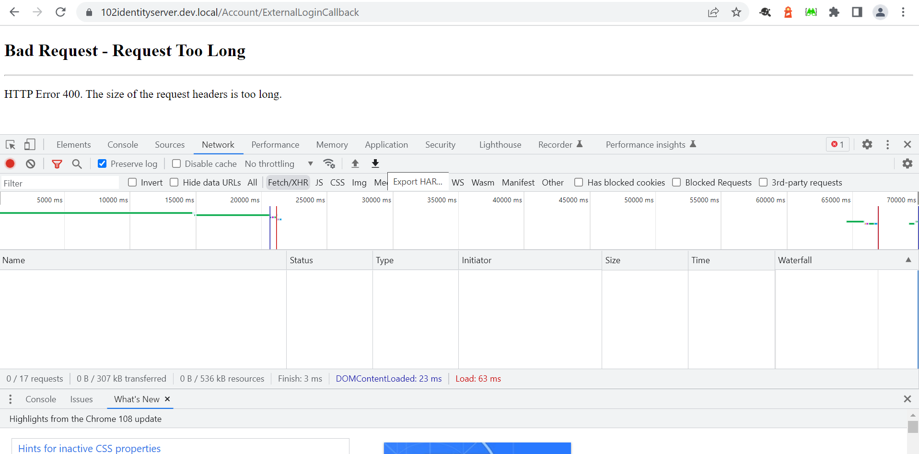Toggle the device toolbar emulation

click(30, 144)
